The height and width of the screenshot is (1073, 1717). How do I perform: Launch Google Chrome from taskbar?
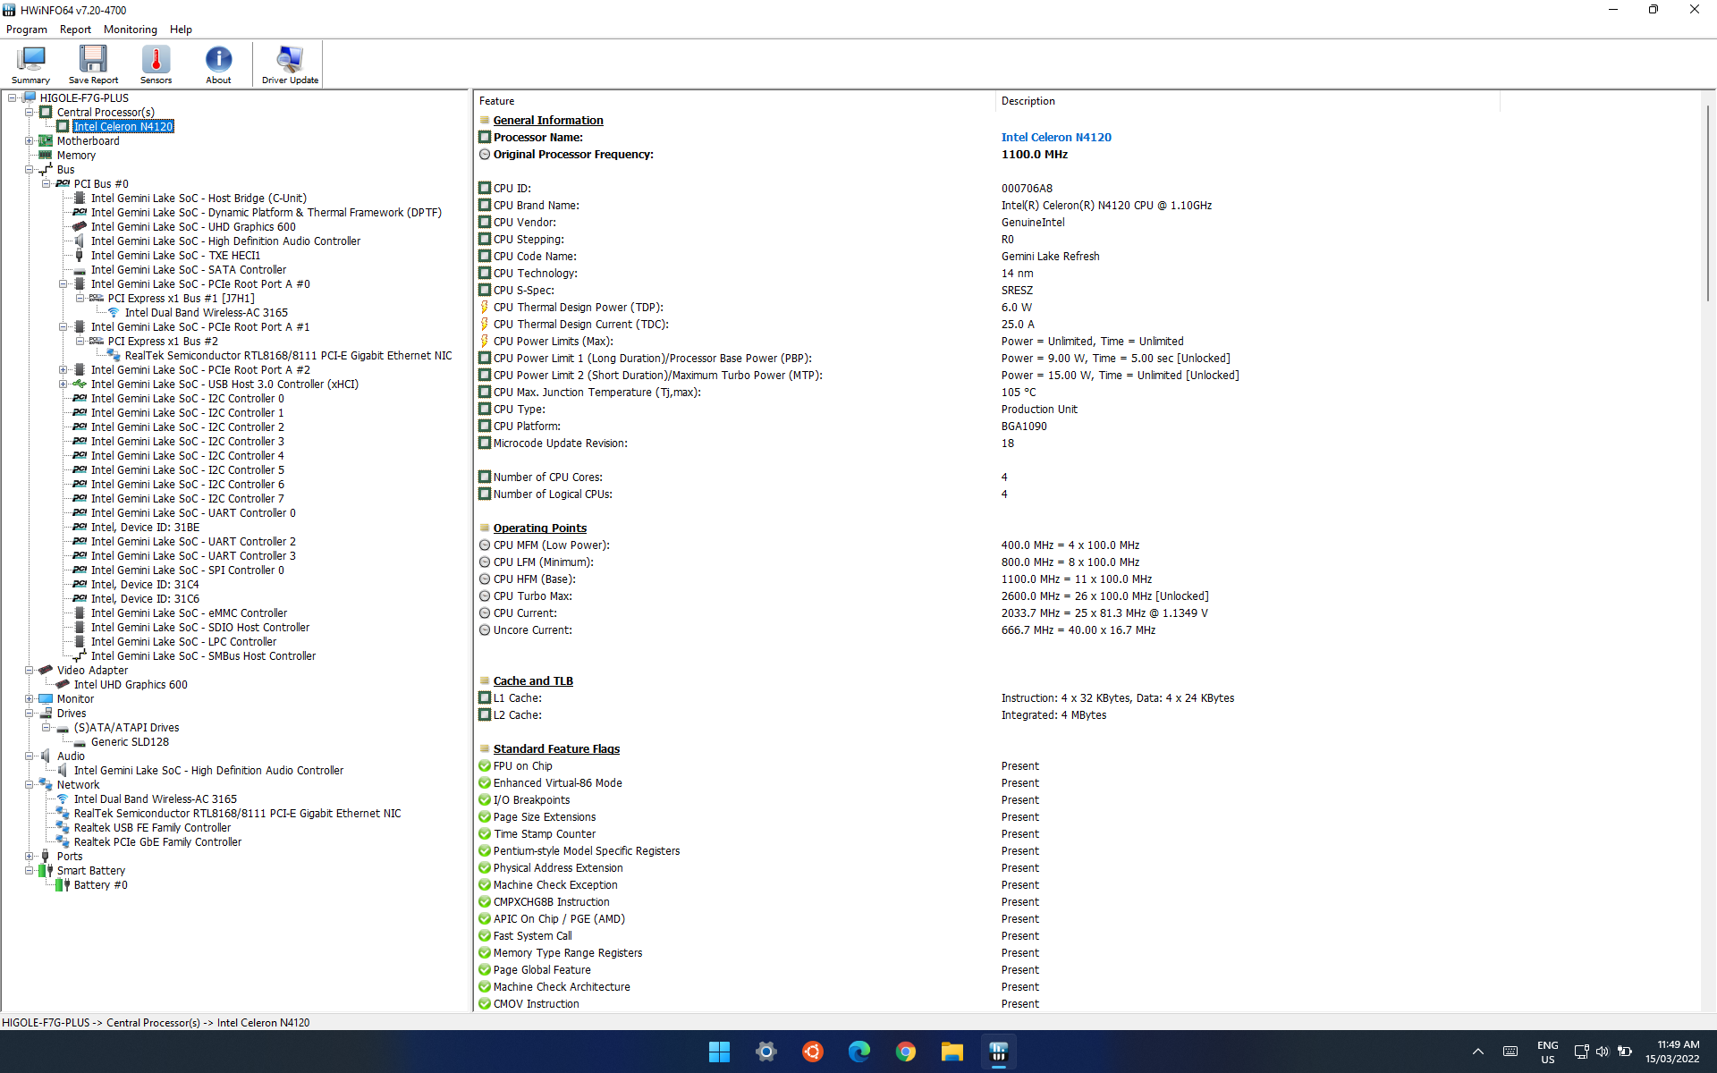pos(906,1052)
